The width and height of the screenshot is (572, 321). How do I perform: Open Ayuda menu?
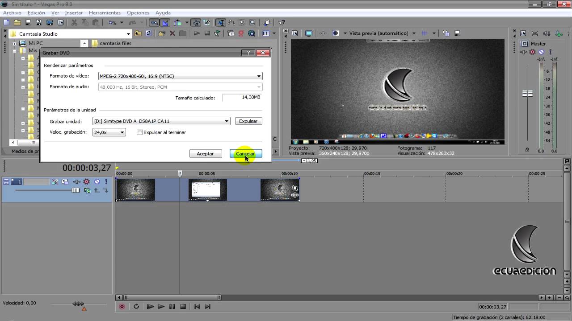163,13
